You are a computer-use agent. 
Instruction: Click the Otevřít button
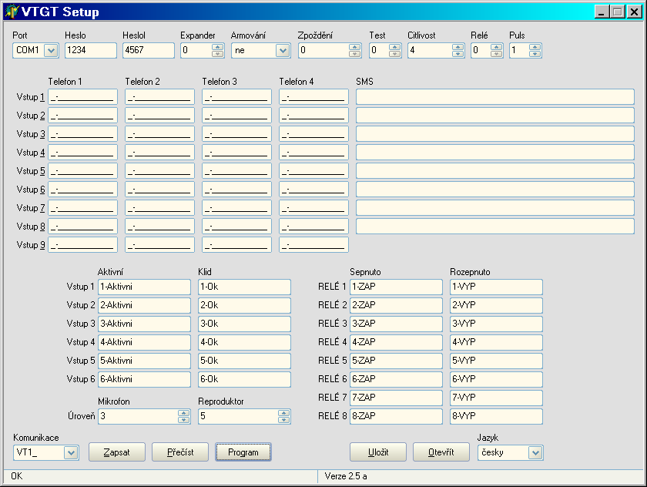(441, 452)
